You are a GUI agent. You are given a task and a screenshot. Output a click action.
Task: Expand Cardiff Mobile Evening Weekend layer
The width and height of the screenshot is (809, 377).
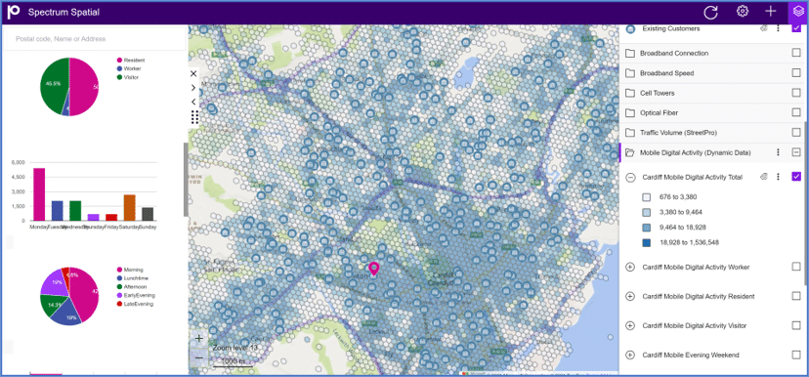(x=629, y=356)
